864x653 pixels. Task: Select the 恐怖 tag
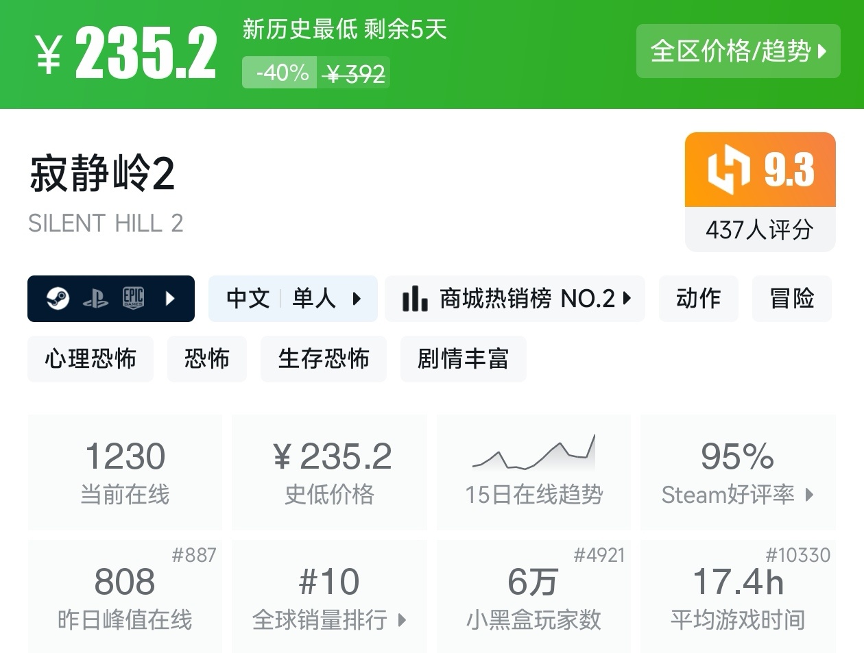tap(207, 358)
